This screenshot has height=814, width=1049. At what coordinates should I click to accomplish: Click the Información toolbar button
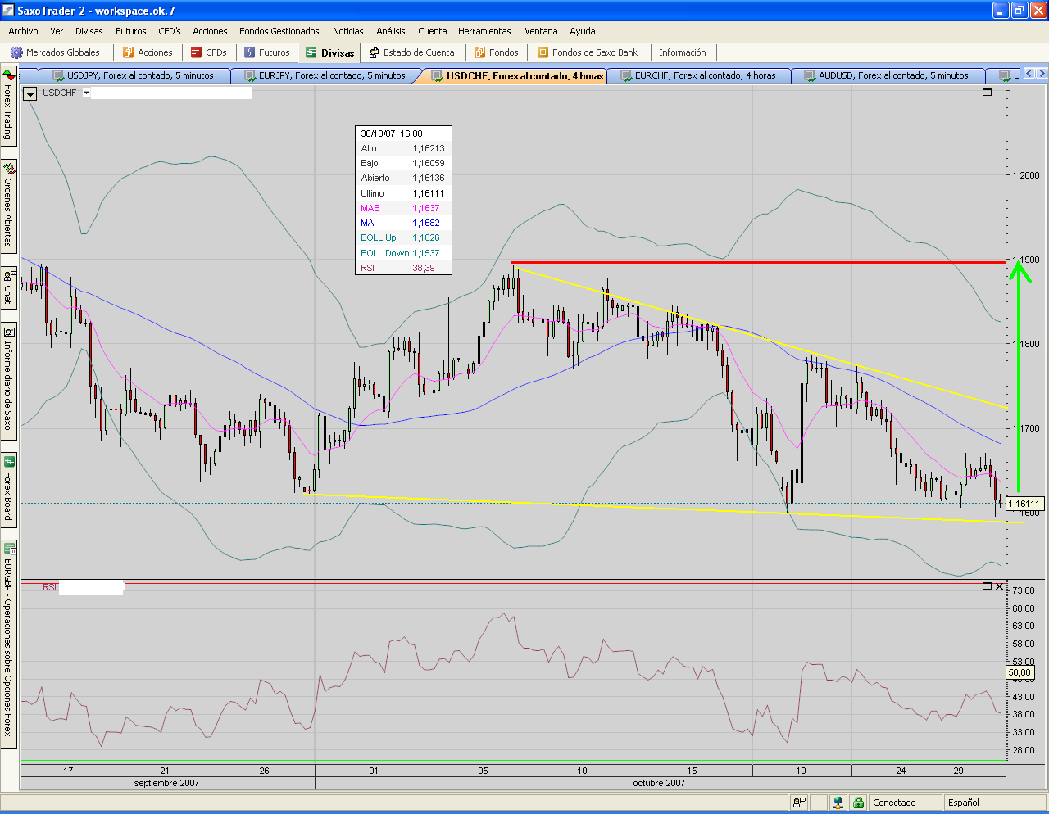click(682, 52)
